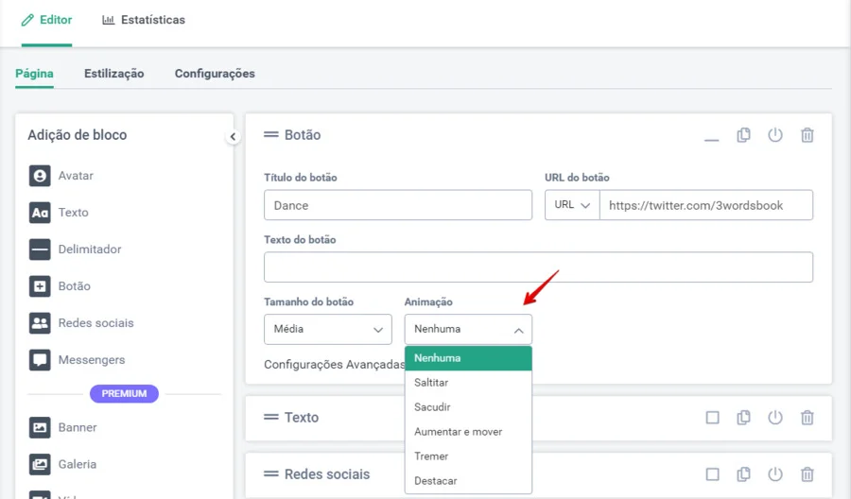
Task: Open the URL type dropdown
Action: (x=572, y=205)
